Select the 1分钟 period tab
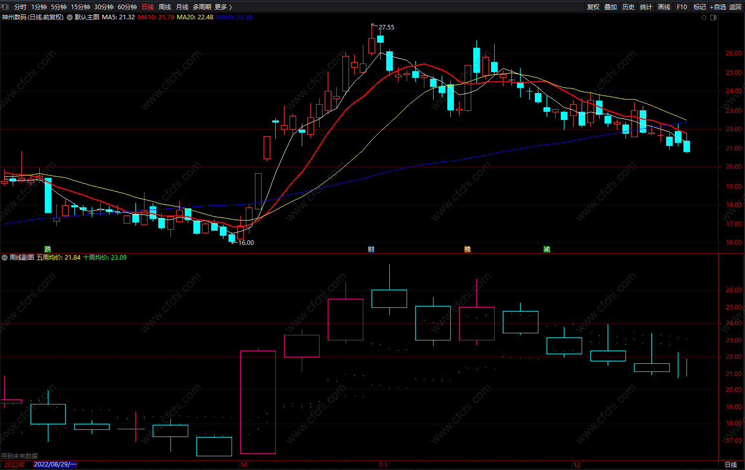The width and height of the screenshot is (745, 470). point(39,7)
